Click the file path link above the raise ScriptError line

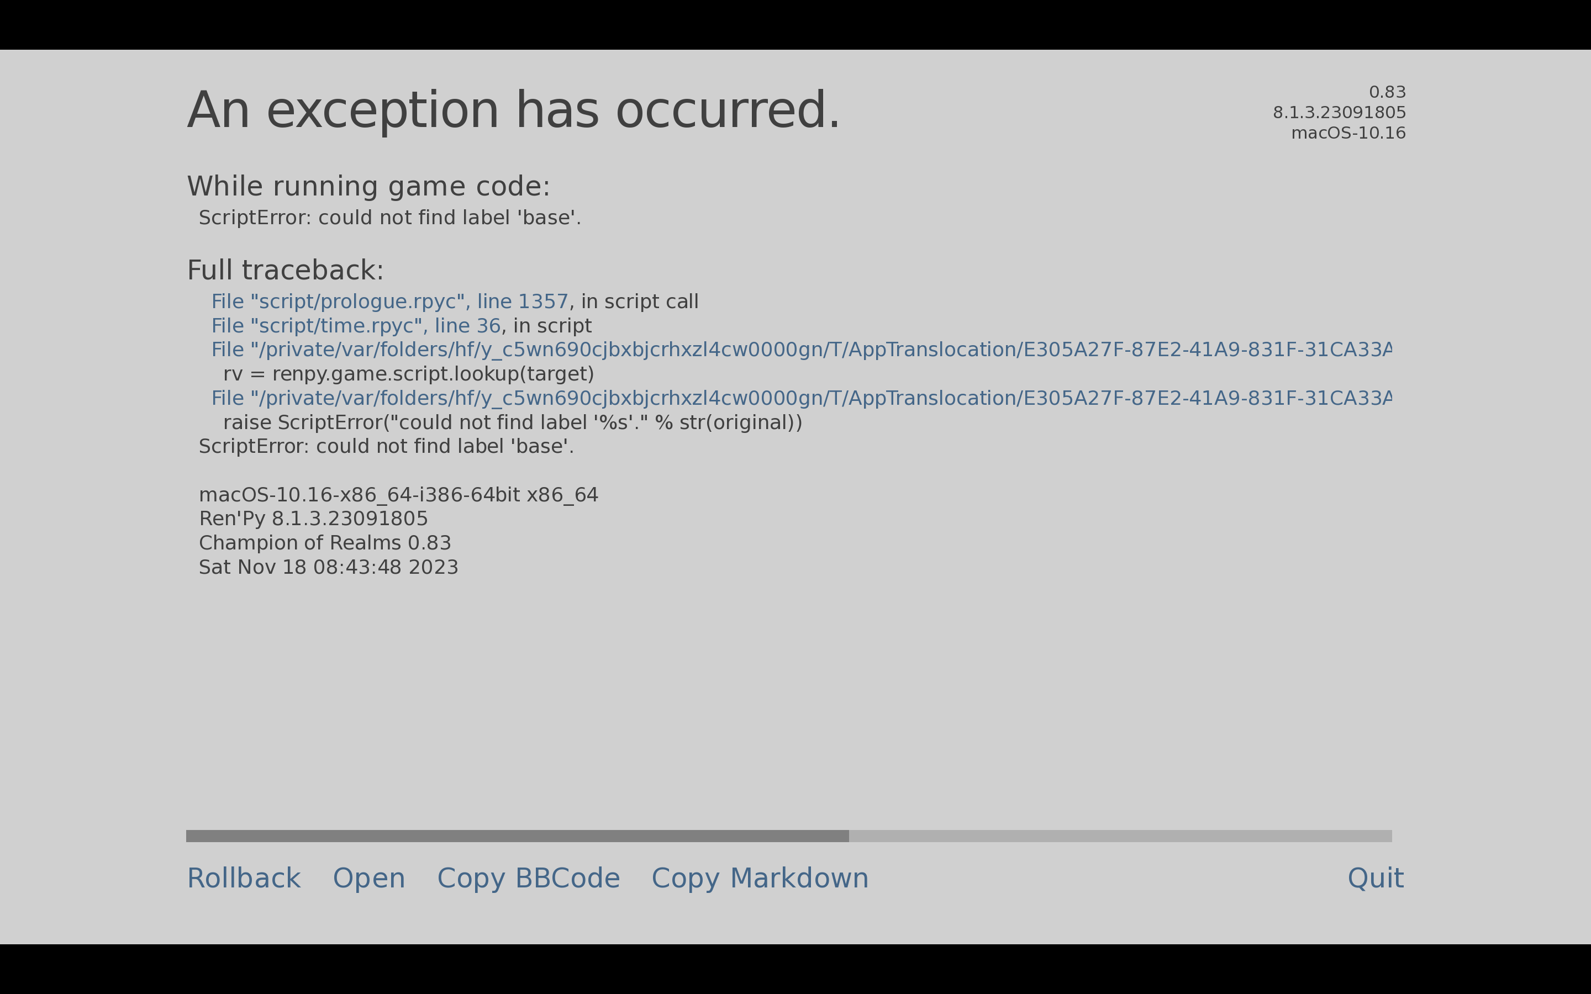[x=801, y=398]
